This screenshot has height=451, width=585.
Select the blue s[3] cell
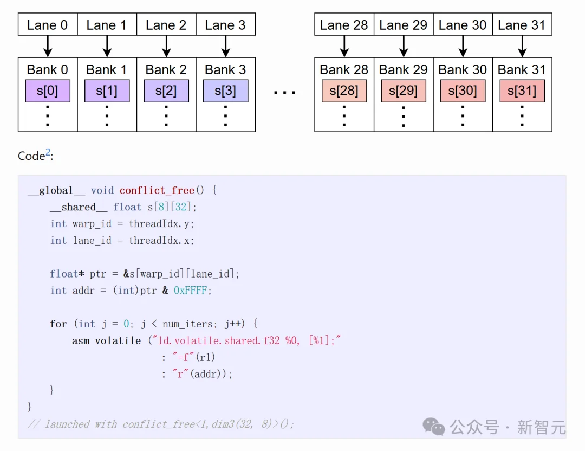coord(225,91)
